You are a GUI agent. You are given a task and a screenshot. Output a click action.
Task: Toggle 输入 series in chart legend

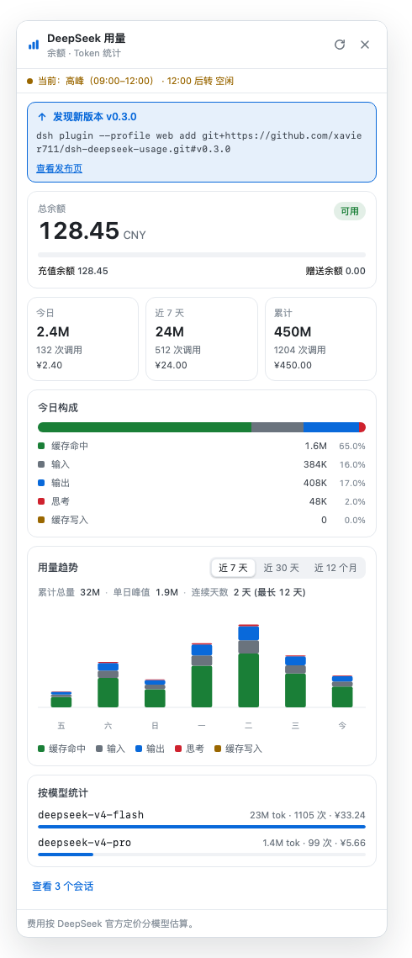click(x=110, y=749)
